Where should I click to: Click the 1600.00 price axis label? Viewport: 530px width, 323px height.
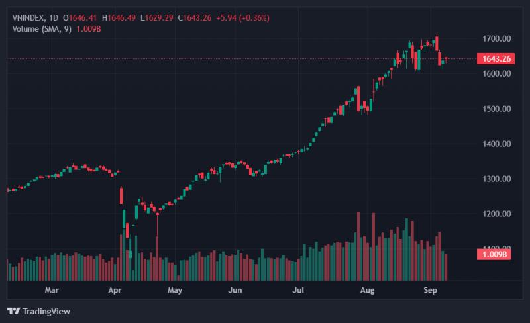tap(496, 73)
